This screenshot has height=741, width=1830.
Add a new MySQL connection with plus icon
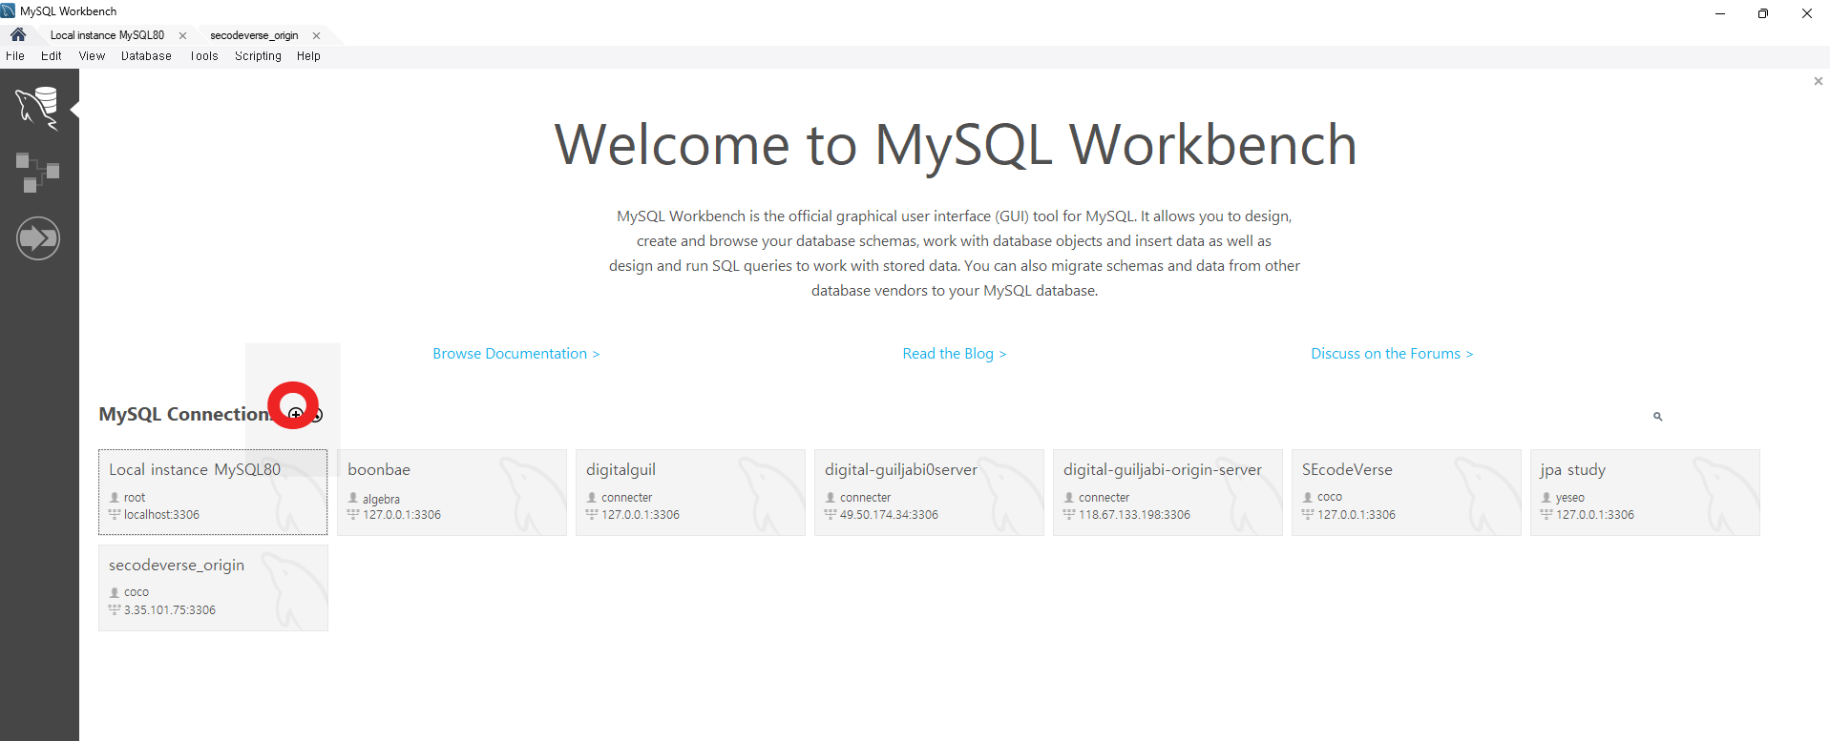pos(296,415)
